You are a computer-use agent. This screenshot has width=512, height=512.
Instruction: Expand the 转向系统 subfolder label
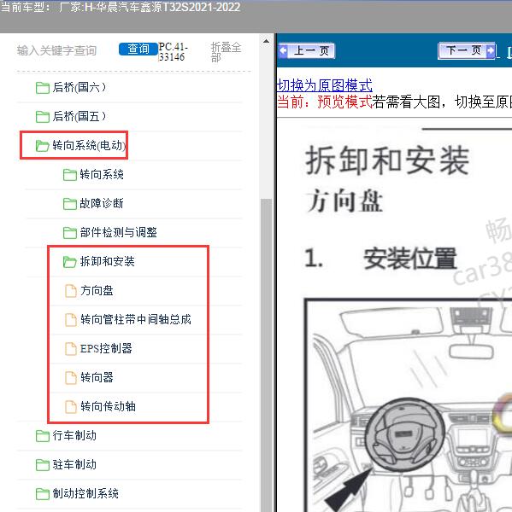(102, 175)
